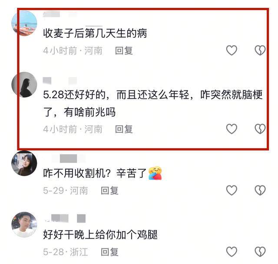
Task: Like the 5.28还好好的 comment with heart icon
Action: pyautogui.click(x=232, y=129)
